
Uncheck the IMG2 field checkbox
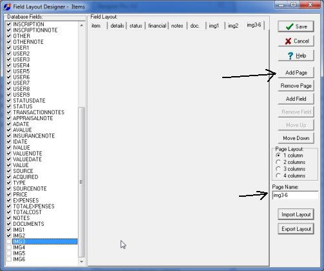pyautogui.click(x=9, y=236)
